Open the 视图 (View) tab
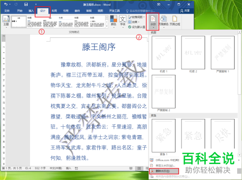Screen dimensions: 242x180 [x=100, y=11]
